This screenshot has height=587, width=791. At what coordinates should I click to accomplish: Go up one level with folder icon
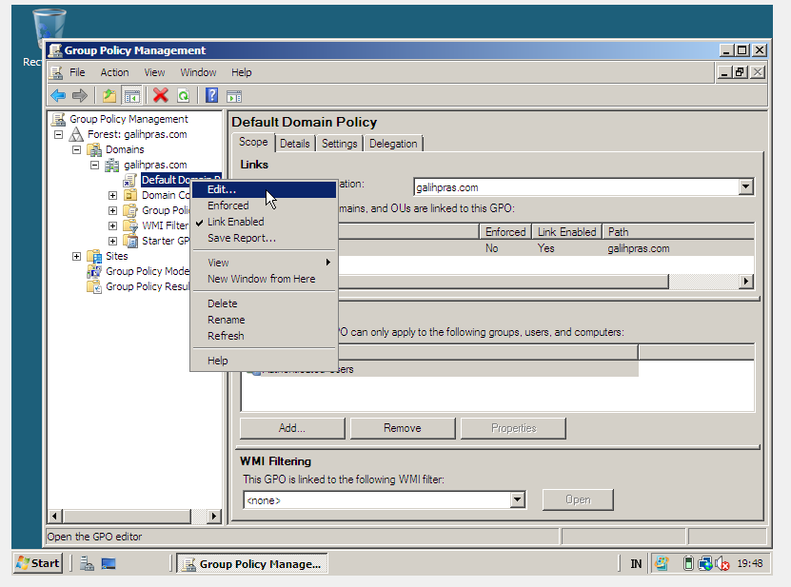[109, 95]
